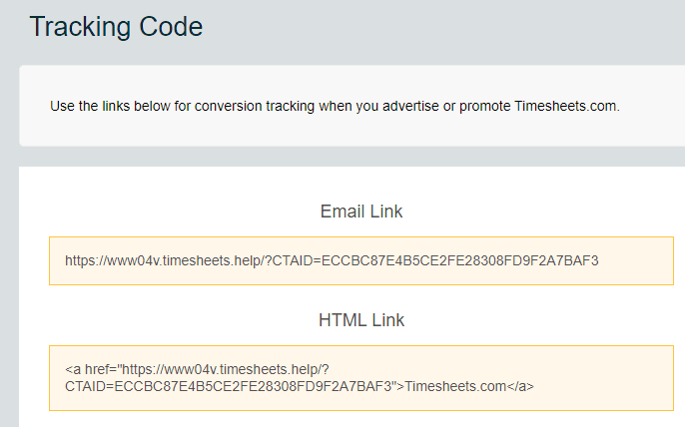Image resolution: width=685 pixels, height=427 pixels.
Task: Click the CTAID parameter in the email URL
Action: 435,260
